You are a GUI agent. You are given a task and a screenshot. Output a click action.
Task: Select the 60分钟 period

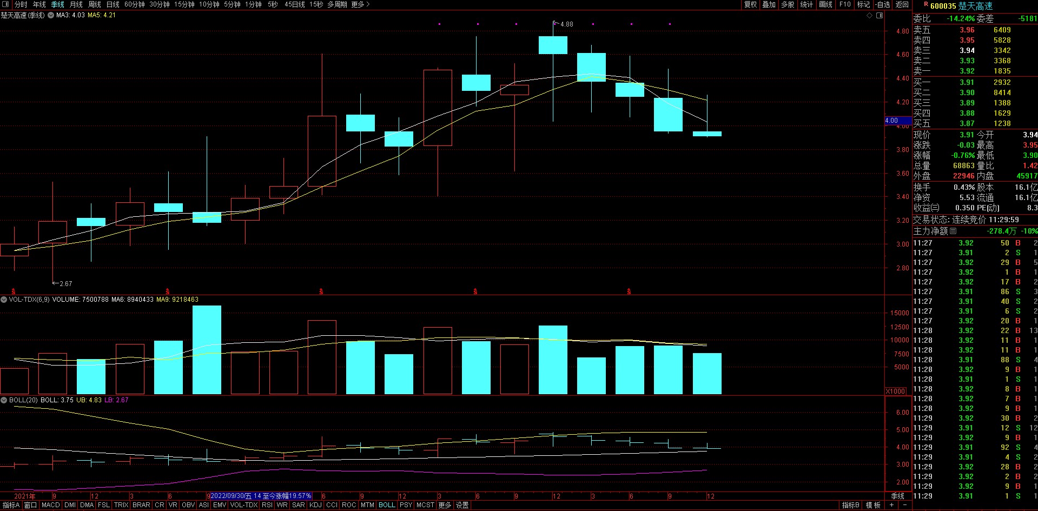click(134, 4)
